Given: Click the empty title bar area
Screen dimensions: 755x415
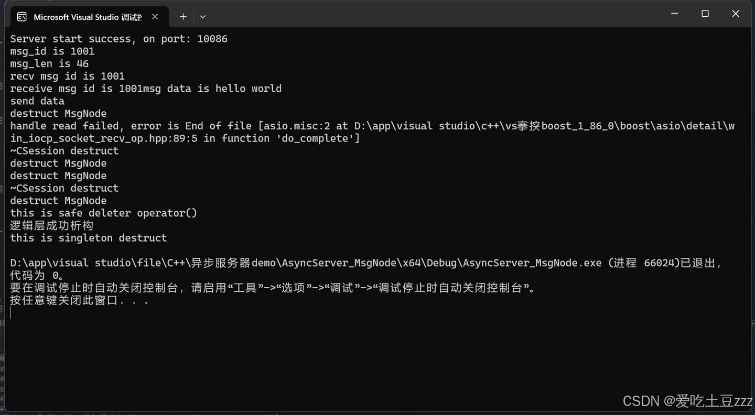Looking at the screenshot, I should click(x=419, y=15).
